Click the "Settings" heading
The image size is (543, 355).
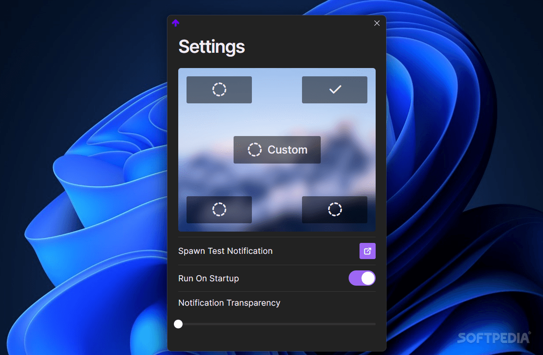coord(212,47)
